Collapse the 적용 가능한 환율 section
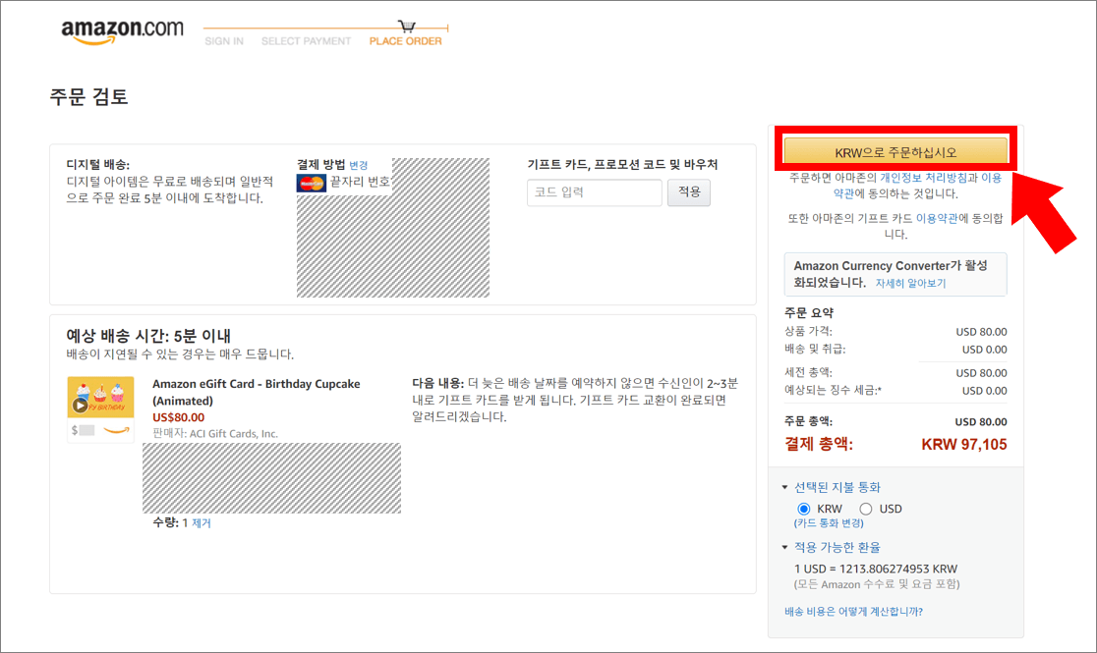This screenshot has height=653, width=1097. (x=784, y=547)
